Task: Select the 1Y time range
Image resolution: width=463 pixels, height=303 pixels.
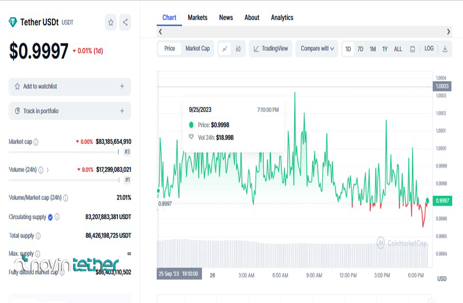Action: (x=385, y=49)
